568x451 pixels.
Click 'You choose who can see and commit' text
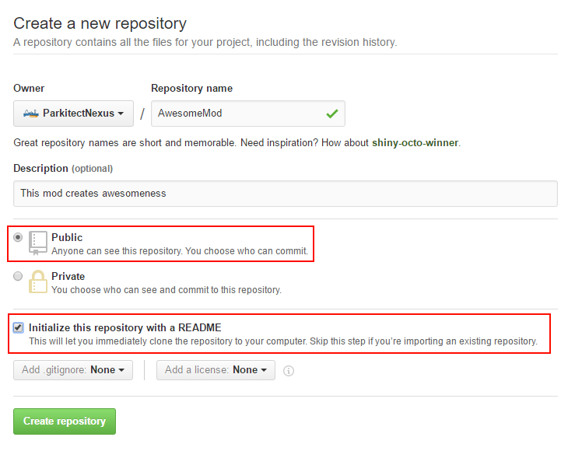pyautogui.click(x=167, y=290)
